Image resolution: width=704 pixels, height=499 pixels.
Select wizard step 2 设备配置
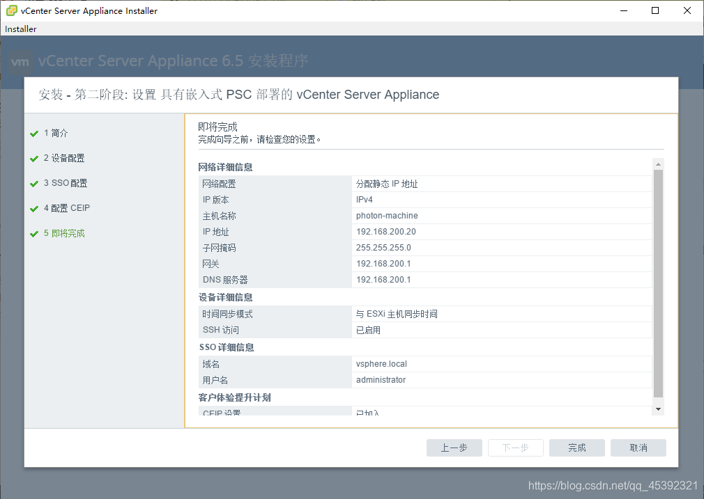[x=64, y=158]
